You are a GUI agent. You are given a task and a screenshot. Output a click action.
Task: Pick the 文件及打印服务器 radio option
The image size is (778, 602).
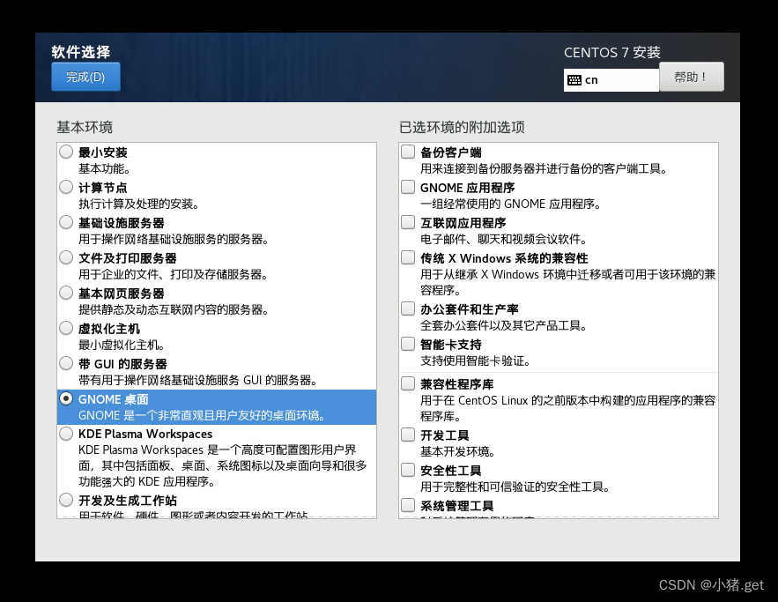66,257
